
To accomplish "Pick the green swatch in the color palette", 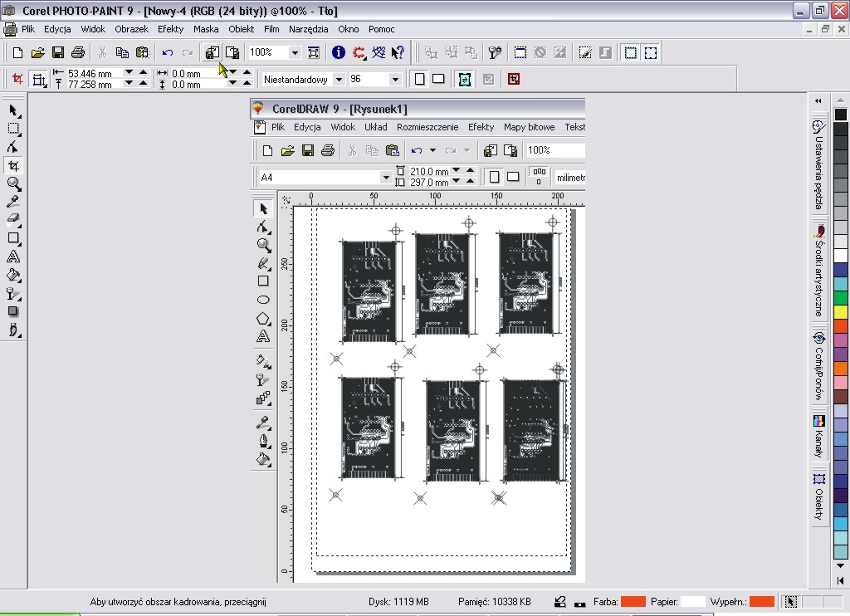I will click(x=841, y=298).
